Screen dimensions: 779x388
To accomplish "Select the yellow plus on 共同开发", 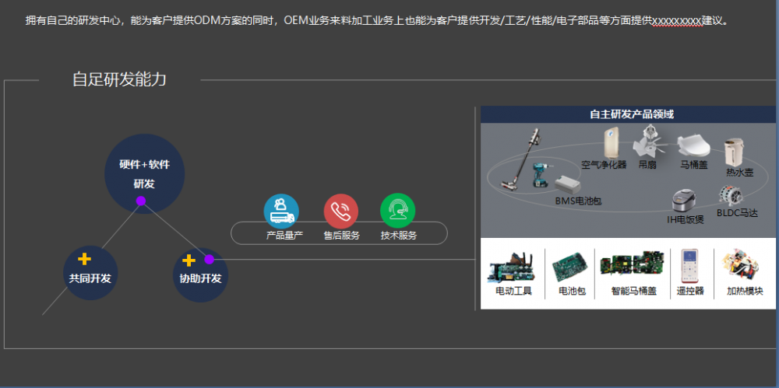I will pyautogui.click(x=85, y=259).
